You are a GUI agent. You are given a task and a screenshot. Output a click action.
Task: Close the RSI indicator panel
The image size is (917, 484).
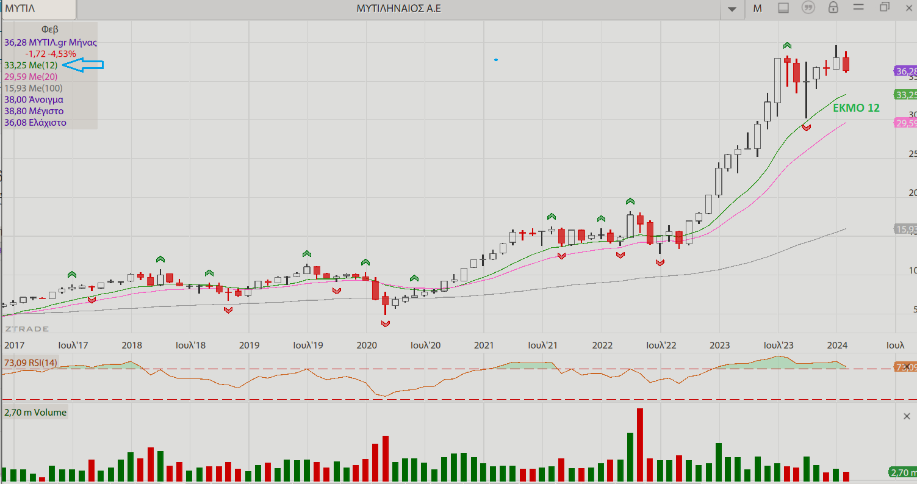[x=907, y=367]
